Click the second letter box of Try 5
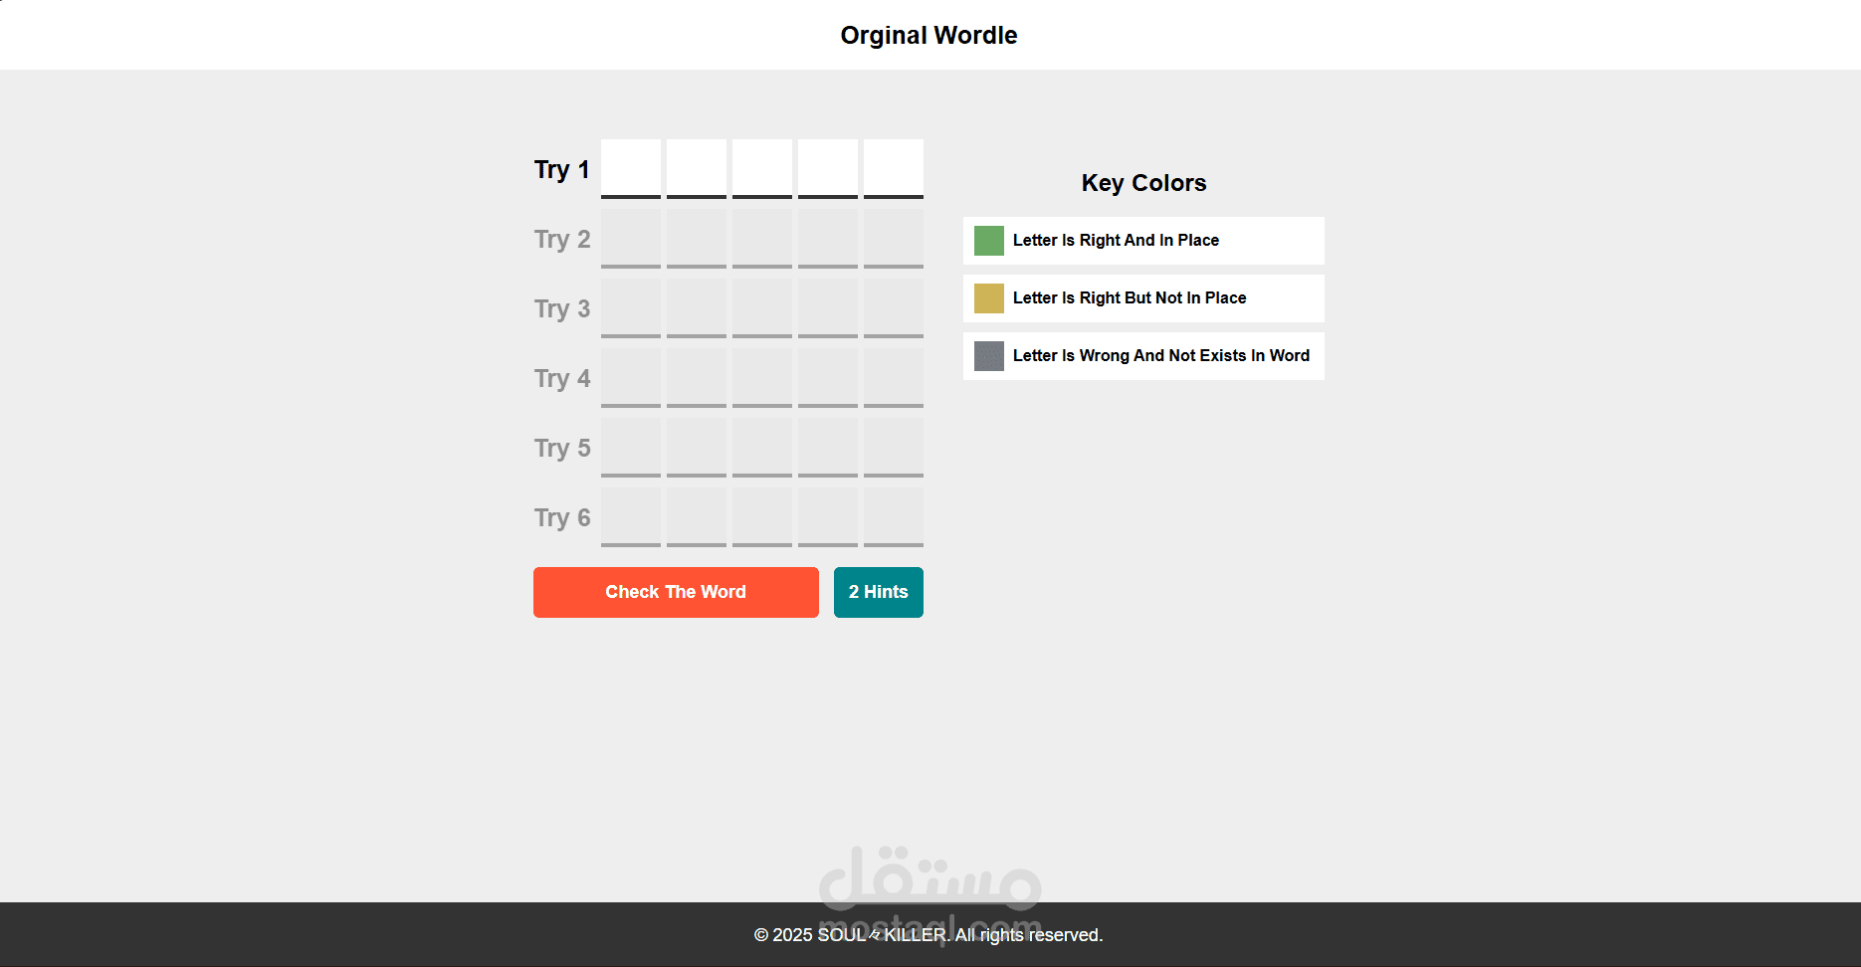 tap(697, 448)
